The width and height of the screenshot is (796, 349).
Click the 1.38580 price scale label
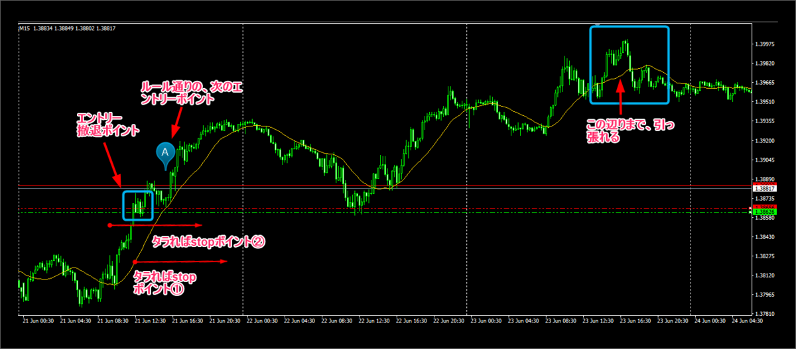765,217
